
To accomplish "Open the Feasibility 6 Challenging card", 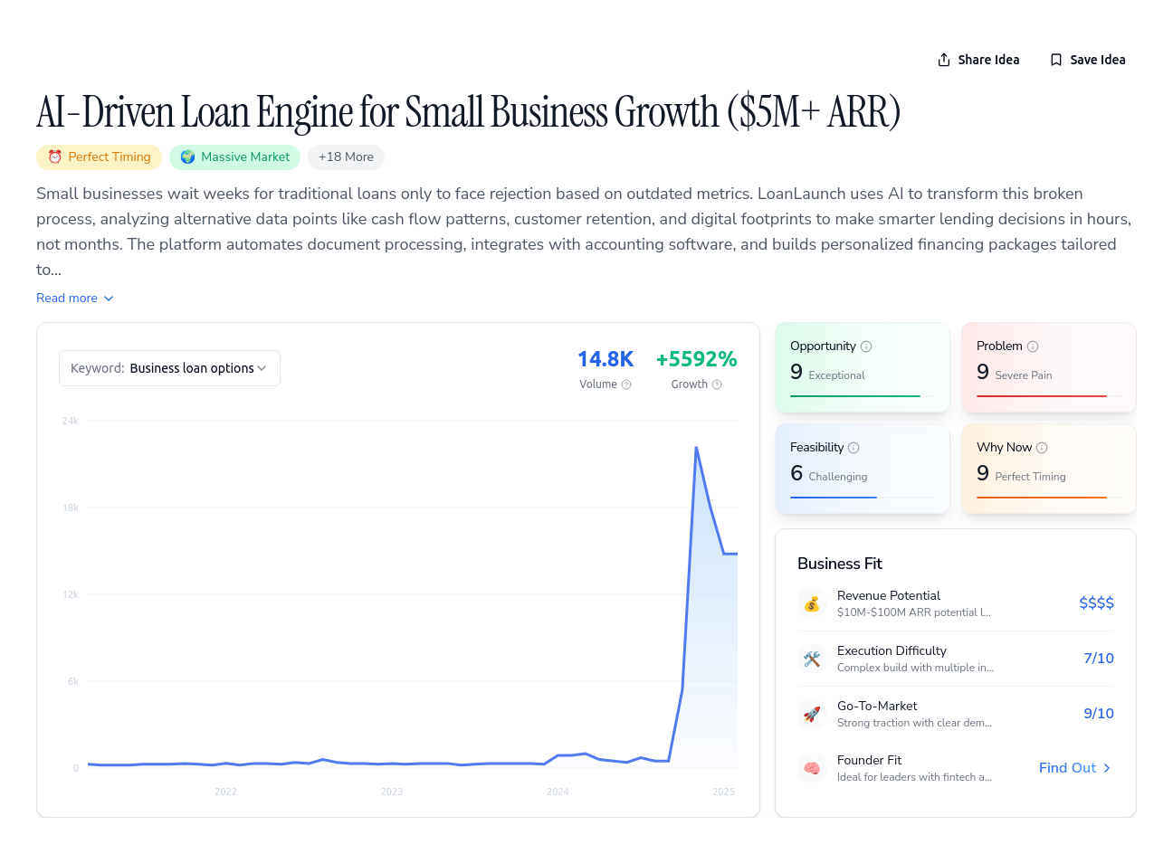I will (x=863, y=469).
